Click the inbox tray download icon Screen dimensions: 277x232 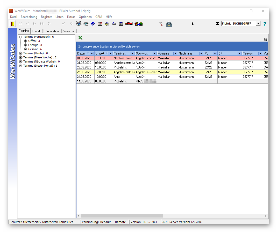[x=169, y=24]
